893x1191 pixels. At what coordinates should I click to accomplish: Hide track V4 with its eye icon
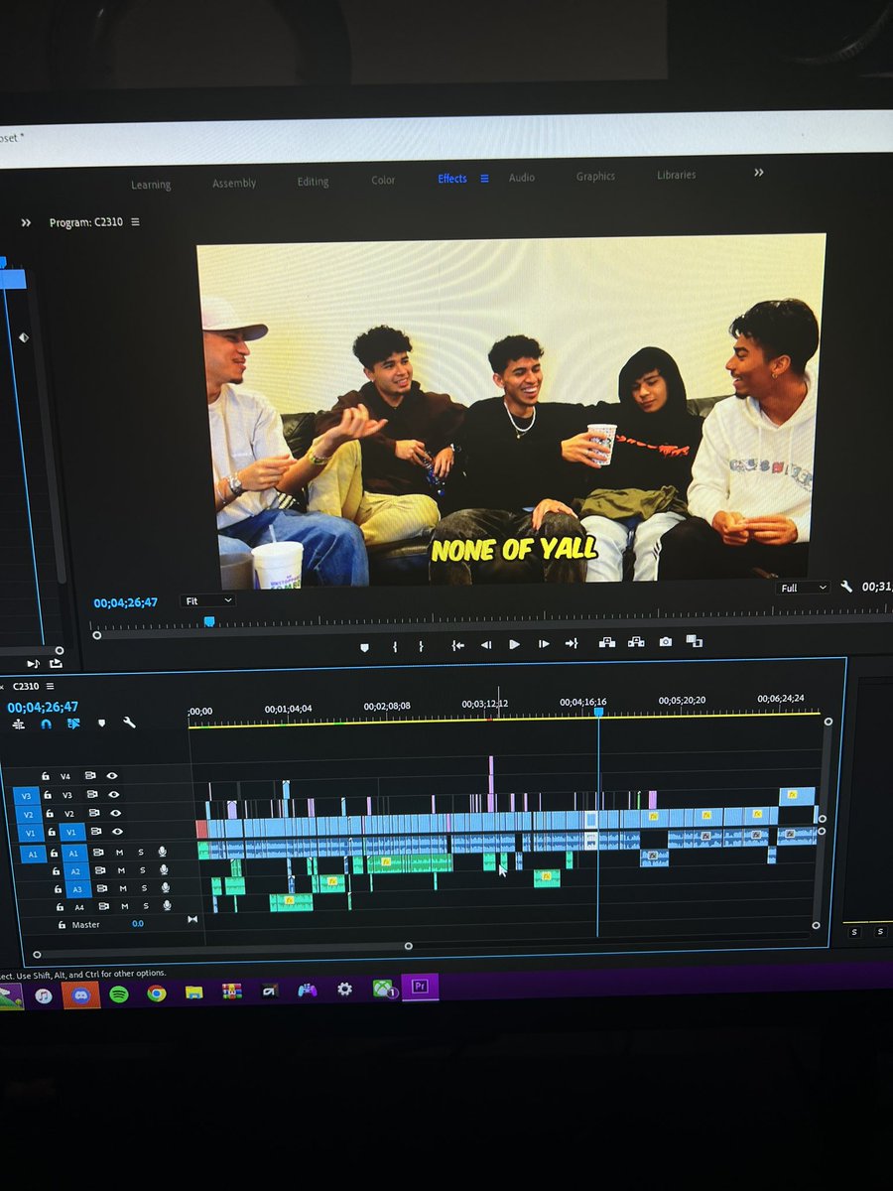112,776
